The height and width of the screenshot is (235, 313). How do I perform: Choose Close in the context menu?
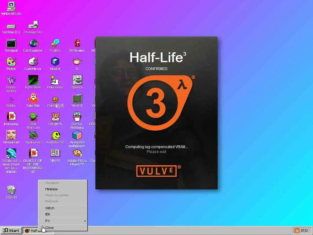[63, 228]
